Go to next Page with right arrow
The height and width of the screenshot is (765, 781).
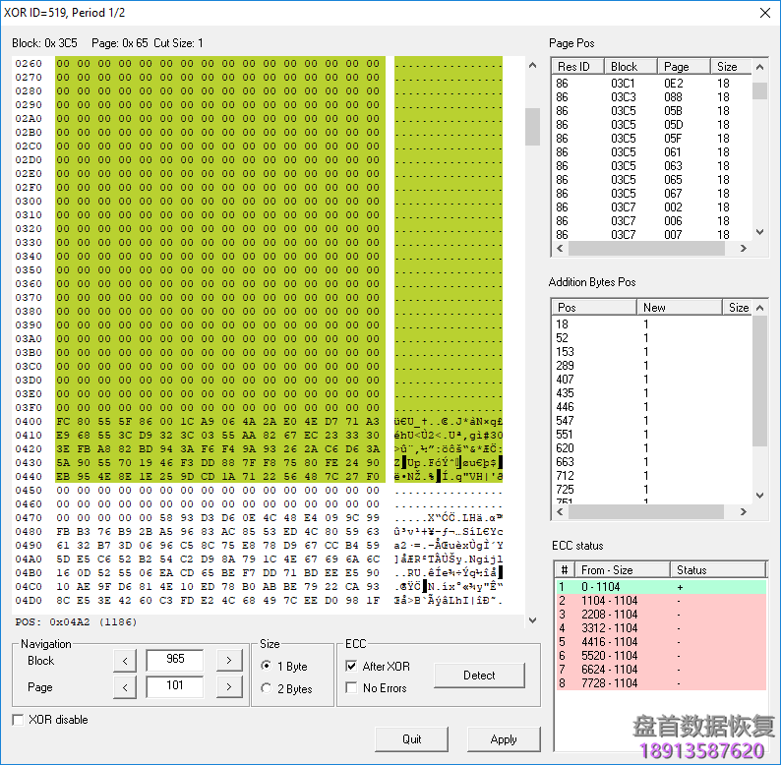tap(227, 686)
